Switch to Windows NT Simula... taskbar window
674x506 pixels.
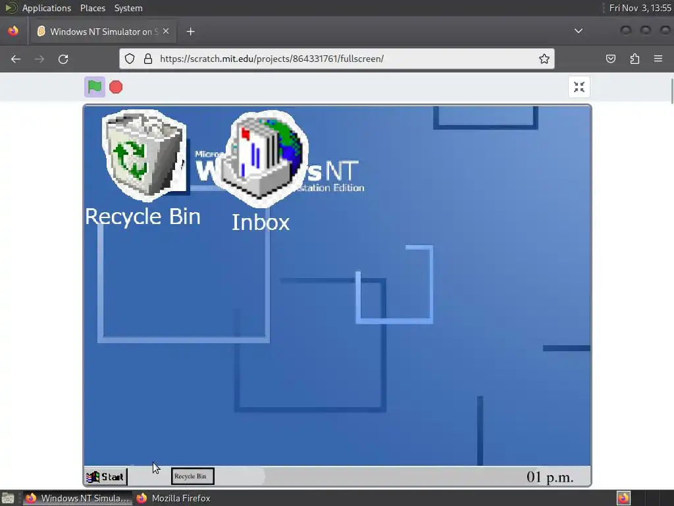click(x=77, y=498)
